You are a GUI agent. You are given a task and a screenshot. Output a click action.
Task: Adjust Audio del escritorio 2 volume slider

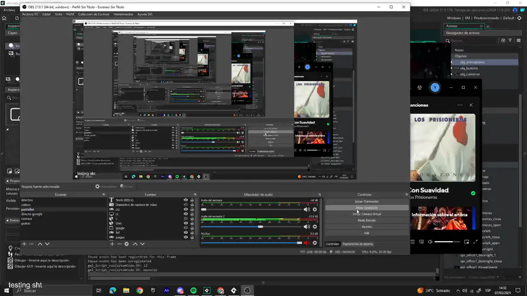coord(251,227)
